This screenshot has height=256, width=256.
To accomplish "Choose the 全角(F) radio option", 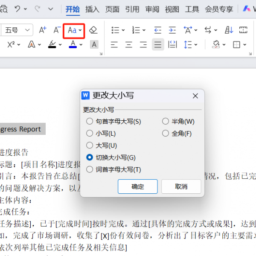I will [x=166, y=134].
